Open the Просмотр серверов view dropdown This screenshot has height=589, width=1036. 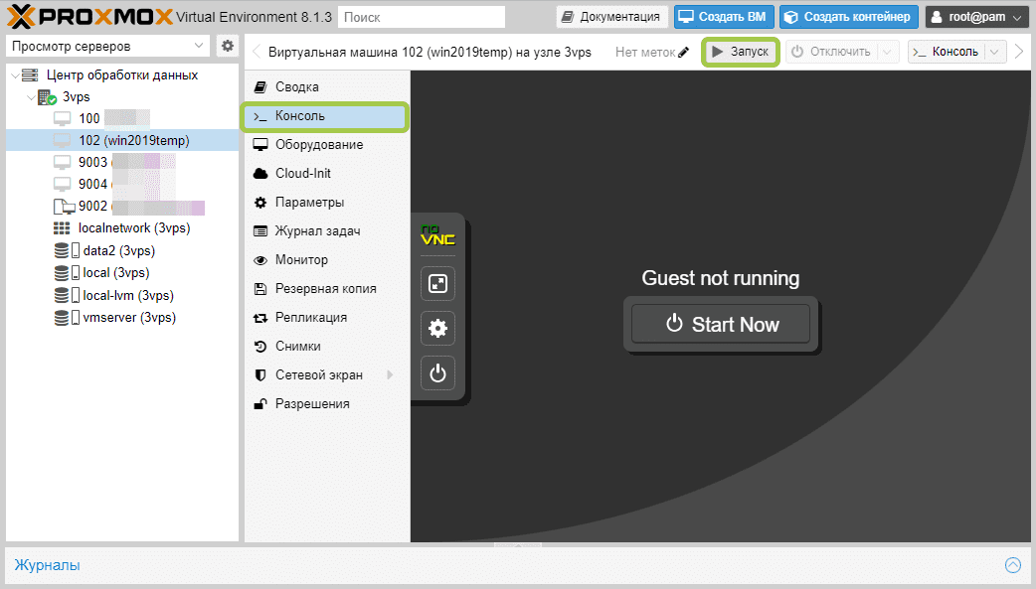point(198,46)
